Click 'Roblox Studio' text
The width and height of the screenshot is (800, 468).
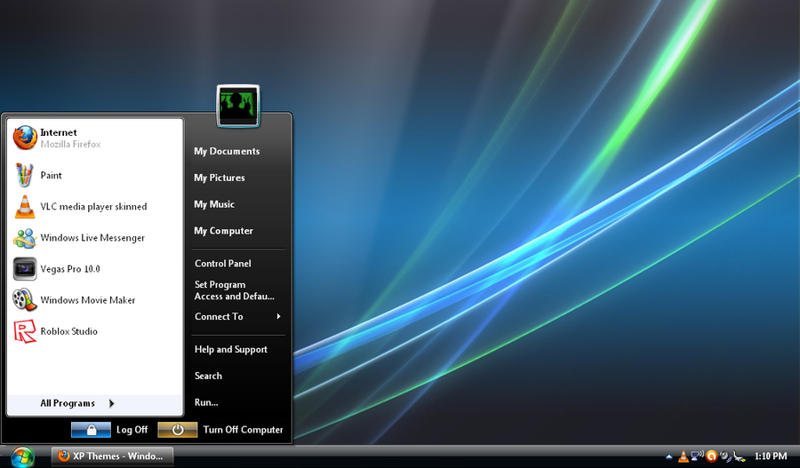coord(68,331)
